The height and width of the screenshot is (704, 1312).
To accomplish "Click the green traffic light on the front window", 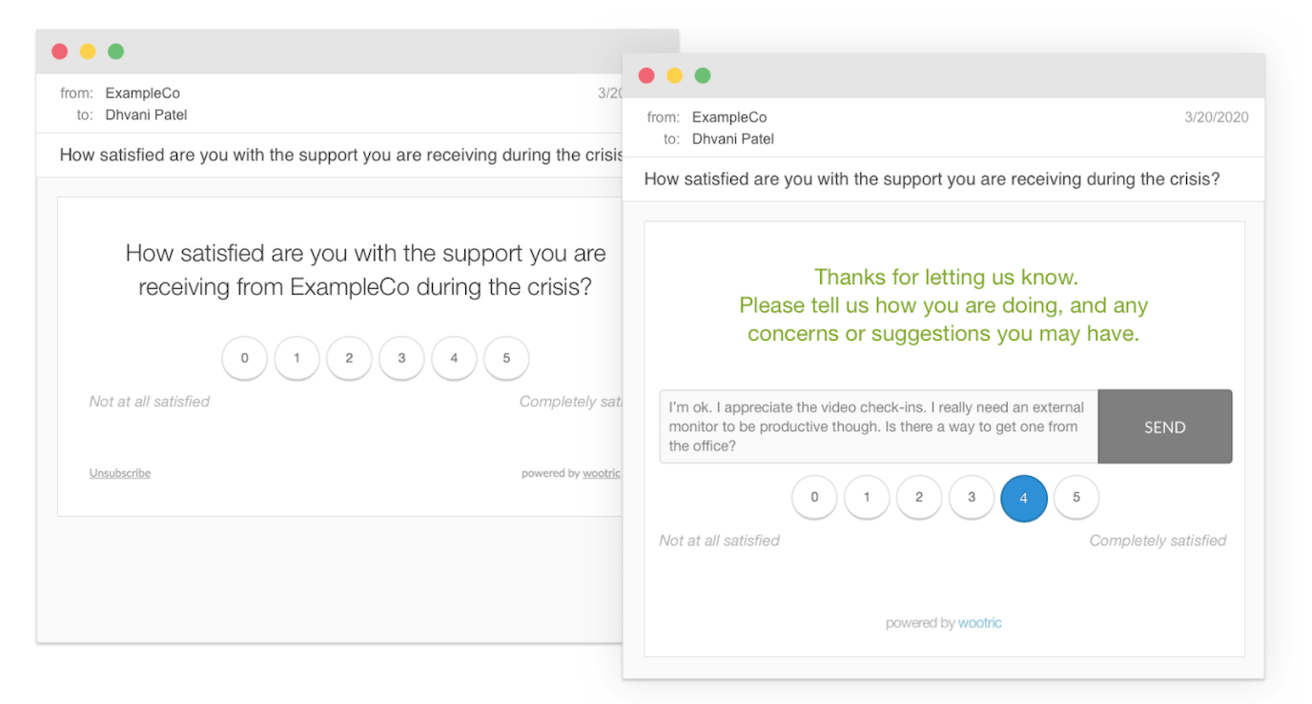I will [703, 74].
